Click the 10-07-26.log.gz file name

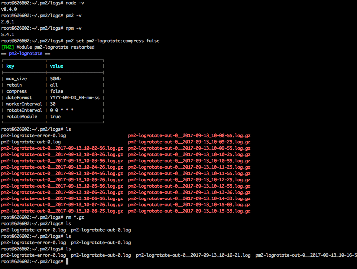[x=62, y=205]
